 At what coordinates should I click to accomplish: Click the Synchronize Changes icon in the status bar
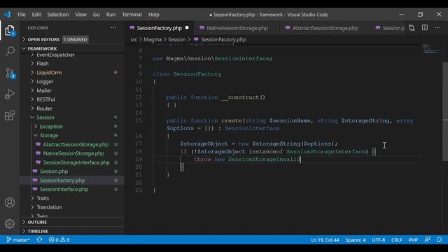click(x=39, y=239)
